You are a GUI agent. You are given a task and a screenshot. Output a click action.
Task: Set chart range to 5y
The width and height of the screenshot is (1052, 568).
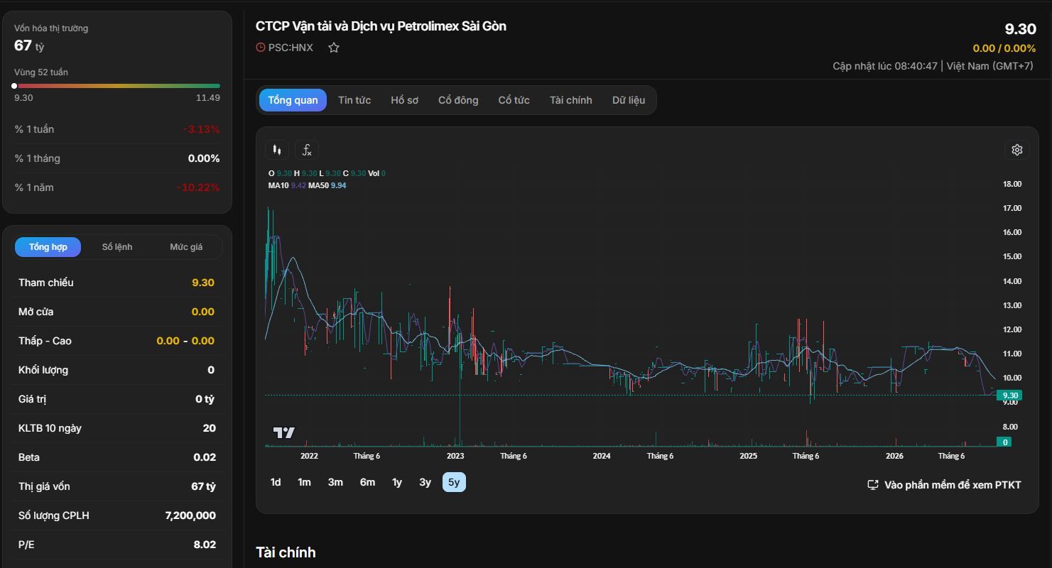[454, 482]
